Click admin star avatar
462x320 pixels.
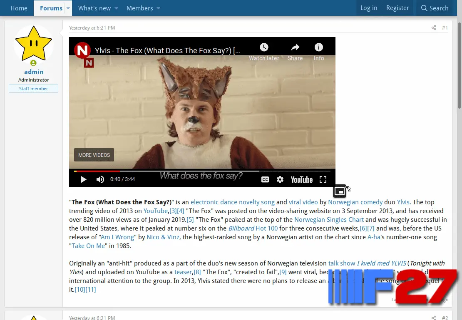(x=34, y=44)
